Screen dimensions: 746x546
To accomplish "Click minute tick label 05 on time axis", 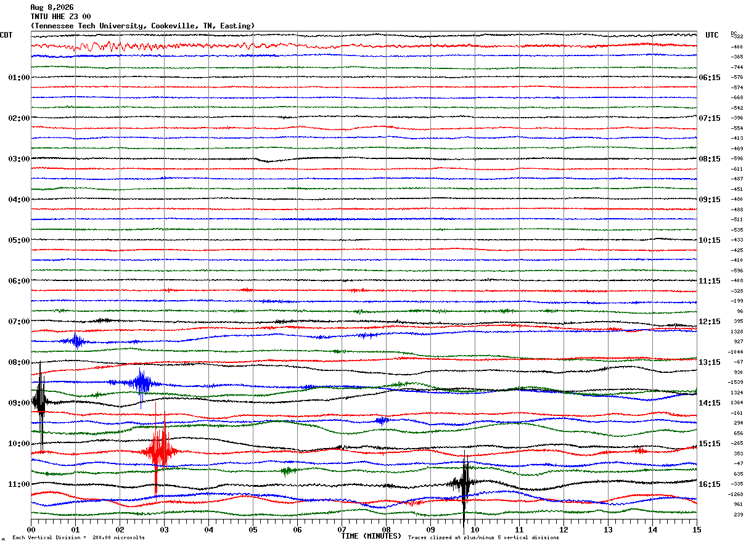I will [x=253, y=530].
